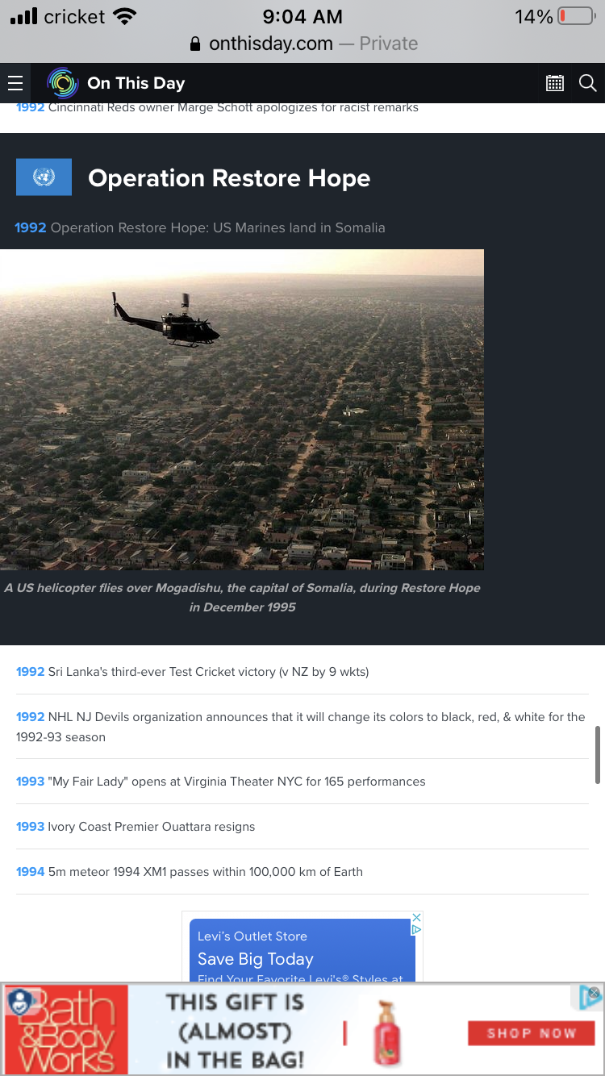Viewport: 605px width, 1076px height.
Task: Tap the 1992 year link for Marge Schott
Action: pyautogui.click(x=30, y=107)
